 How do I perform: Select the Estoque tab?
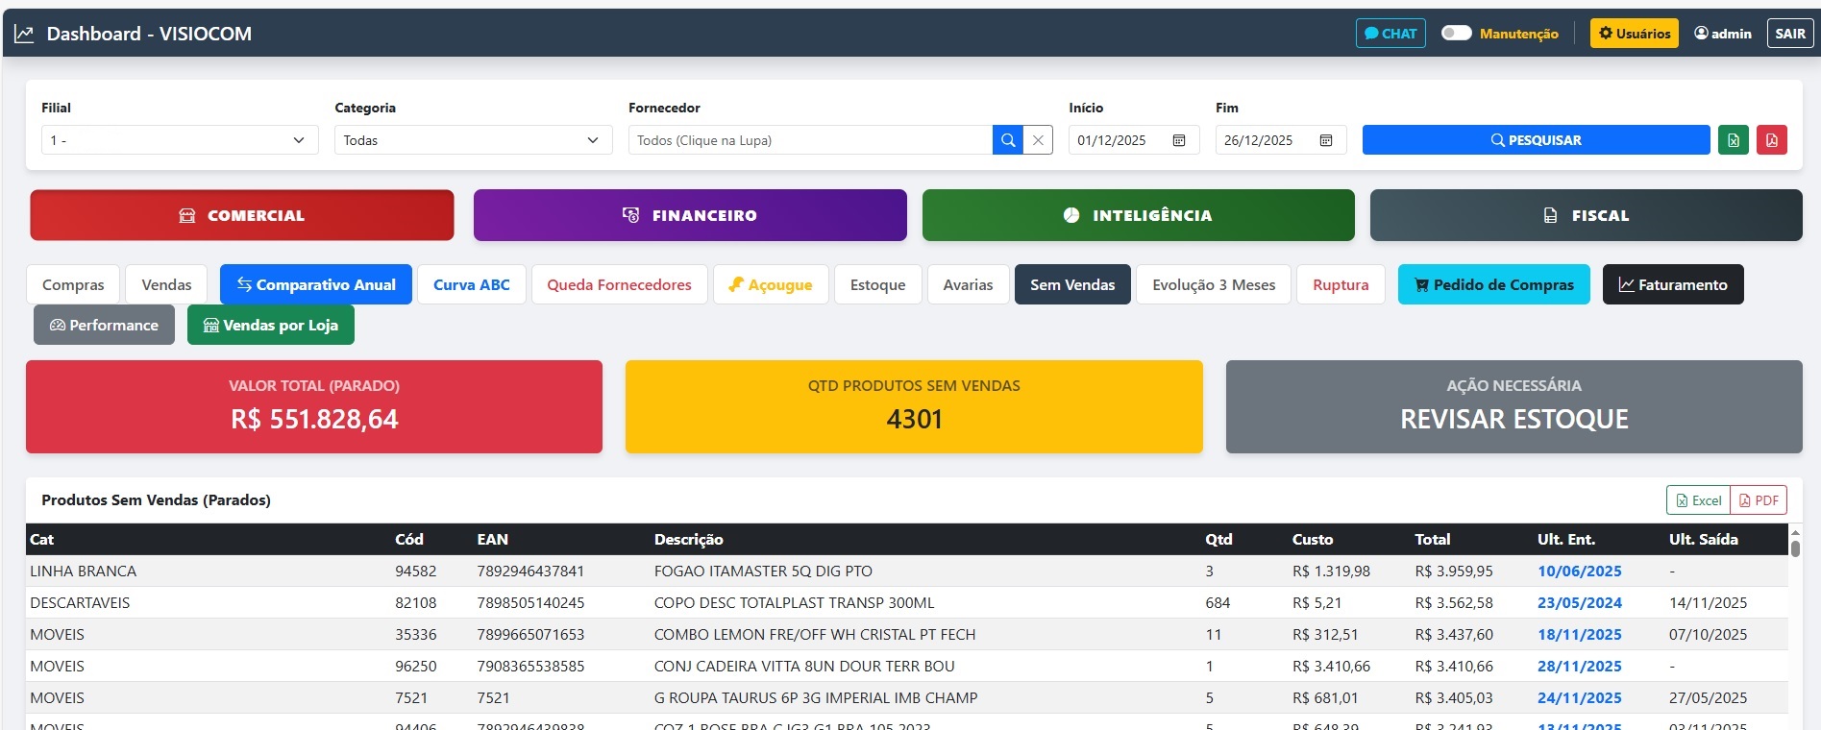pyautogui.click(x=877, y=284)
